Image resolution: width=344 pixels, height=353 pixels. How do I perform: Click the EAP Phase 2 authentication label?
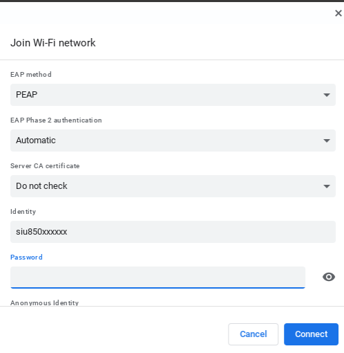(56, 120)
